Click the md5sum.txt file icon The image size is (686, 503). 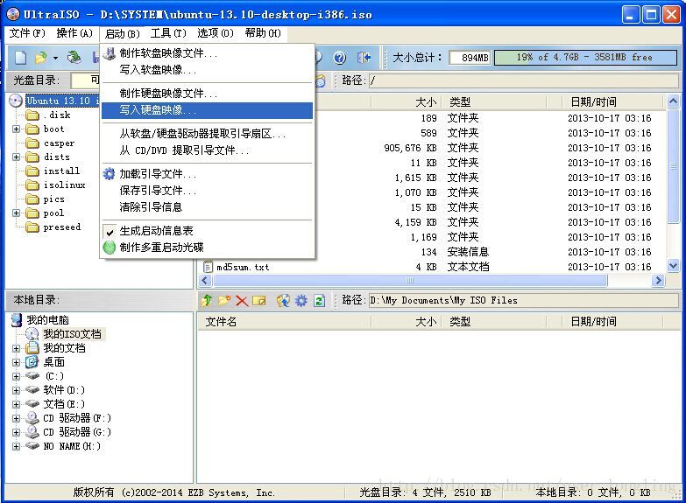coord(208,267)
